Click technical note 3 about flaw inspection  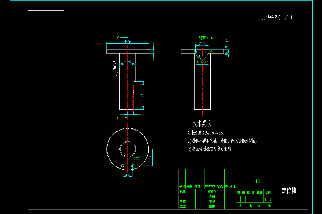click(210, 149)
